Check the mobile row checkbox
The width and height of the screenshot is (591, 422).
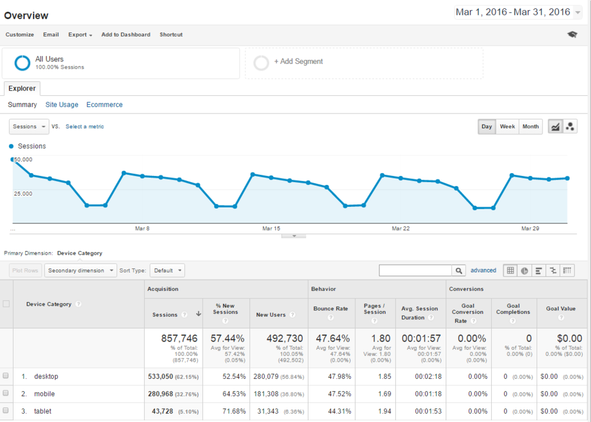coord(6,394)
